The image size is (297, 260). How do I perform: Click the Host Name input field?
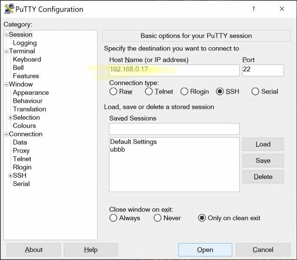[x=174, y=70]
